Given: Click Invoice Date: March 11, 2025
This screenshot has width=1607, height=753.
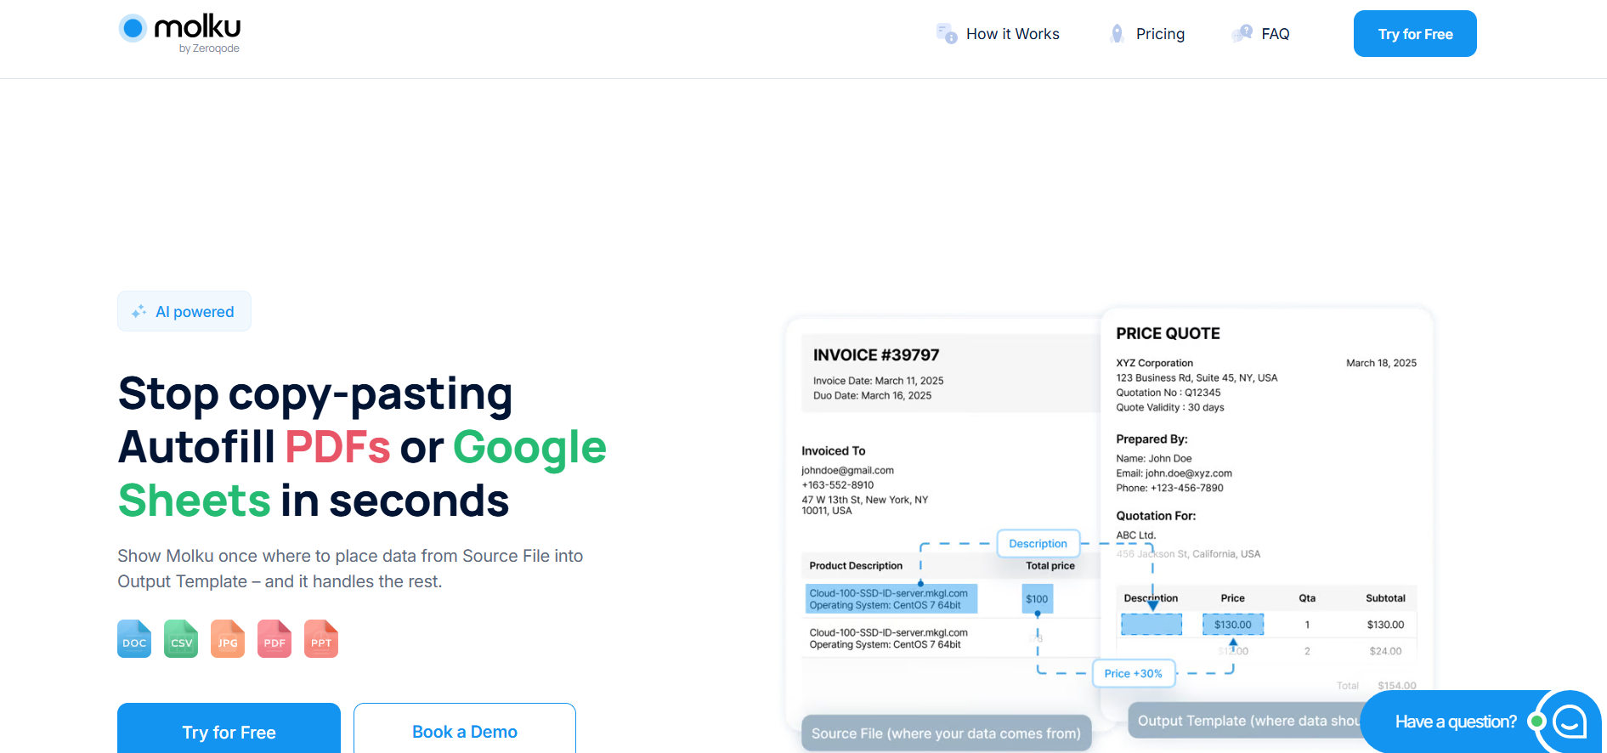Looking at the screenshot, I should (x=878, y=381).
